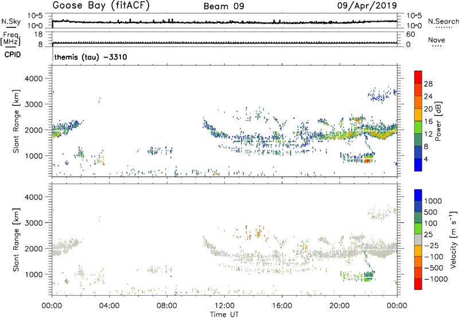The image size is (459, 318).
Task: Click the "10^0" tick beside N.Sky
Action: tap(35, 26)
